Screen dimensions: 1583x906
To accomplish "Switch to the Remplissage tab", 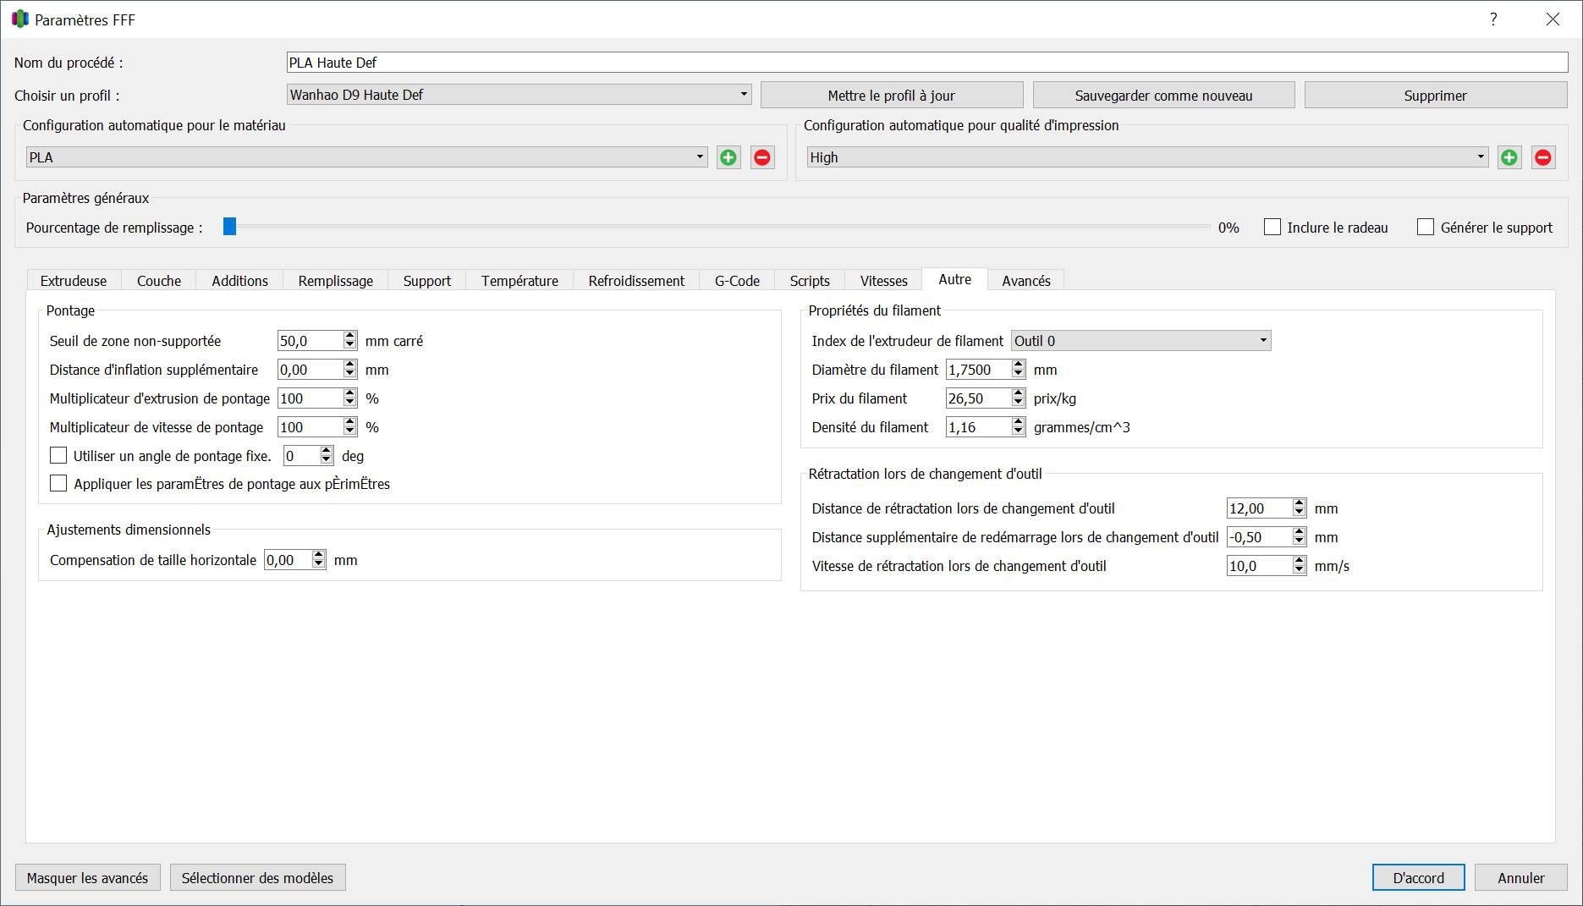I will click(335, 281).
